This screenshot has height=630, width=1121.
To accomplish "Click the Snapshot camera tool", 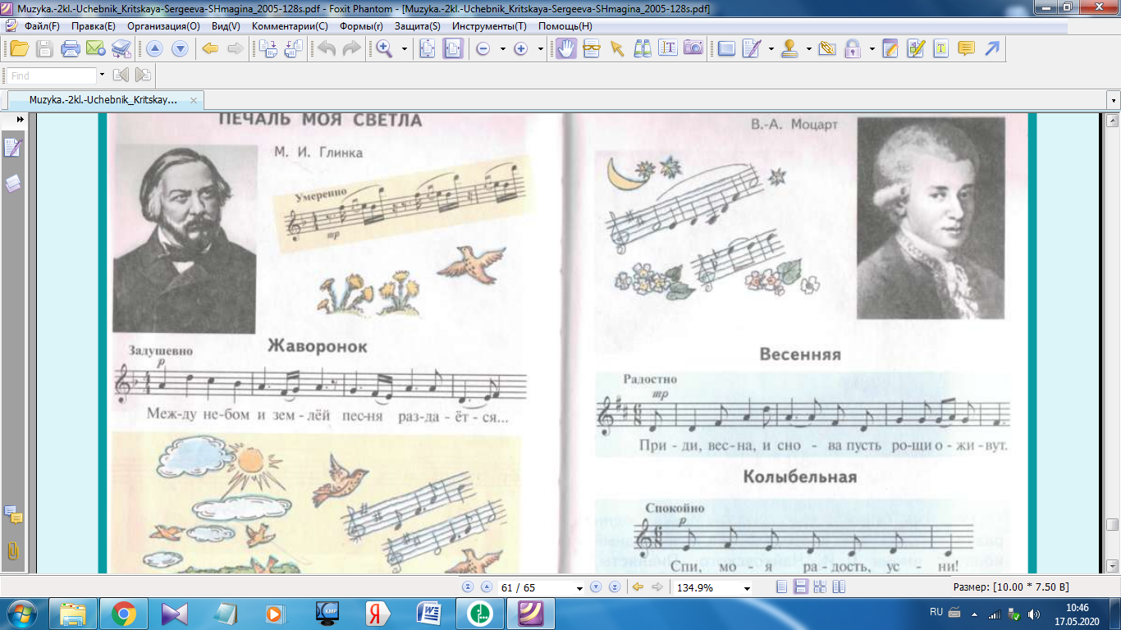I will pyautogui.click(x=693, y=48).
